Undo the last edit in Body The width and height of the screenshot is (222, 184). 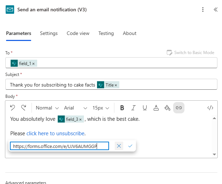[12, 108]
